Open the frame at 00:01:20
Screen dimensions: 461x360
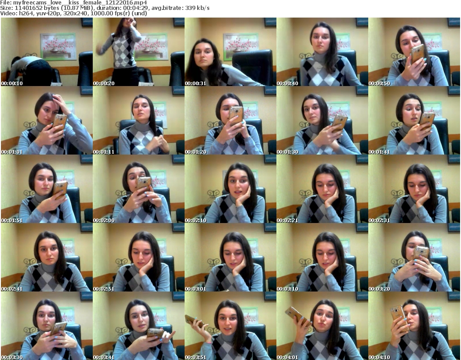[230, 120]
